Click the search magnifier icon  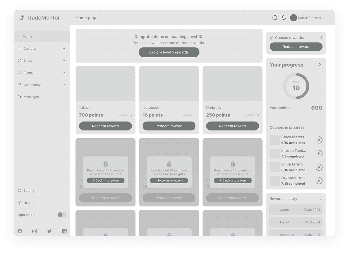pos(275,18)
